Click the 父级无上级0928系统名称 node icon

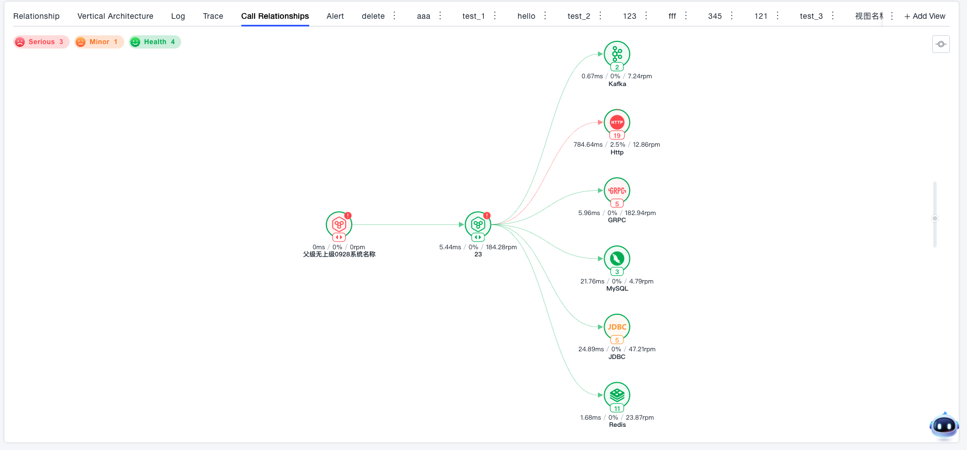339,225
